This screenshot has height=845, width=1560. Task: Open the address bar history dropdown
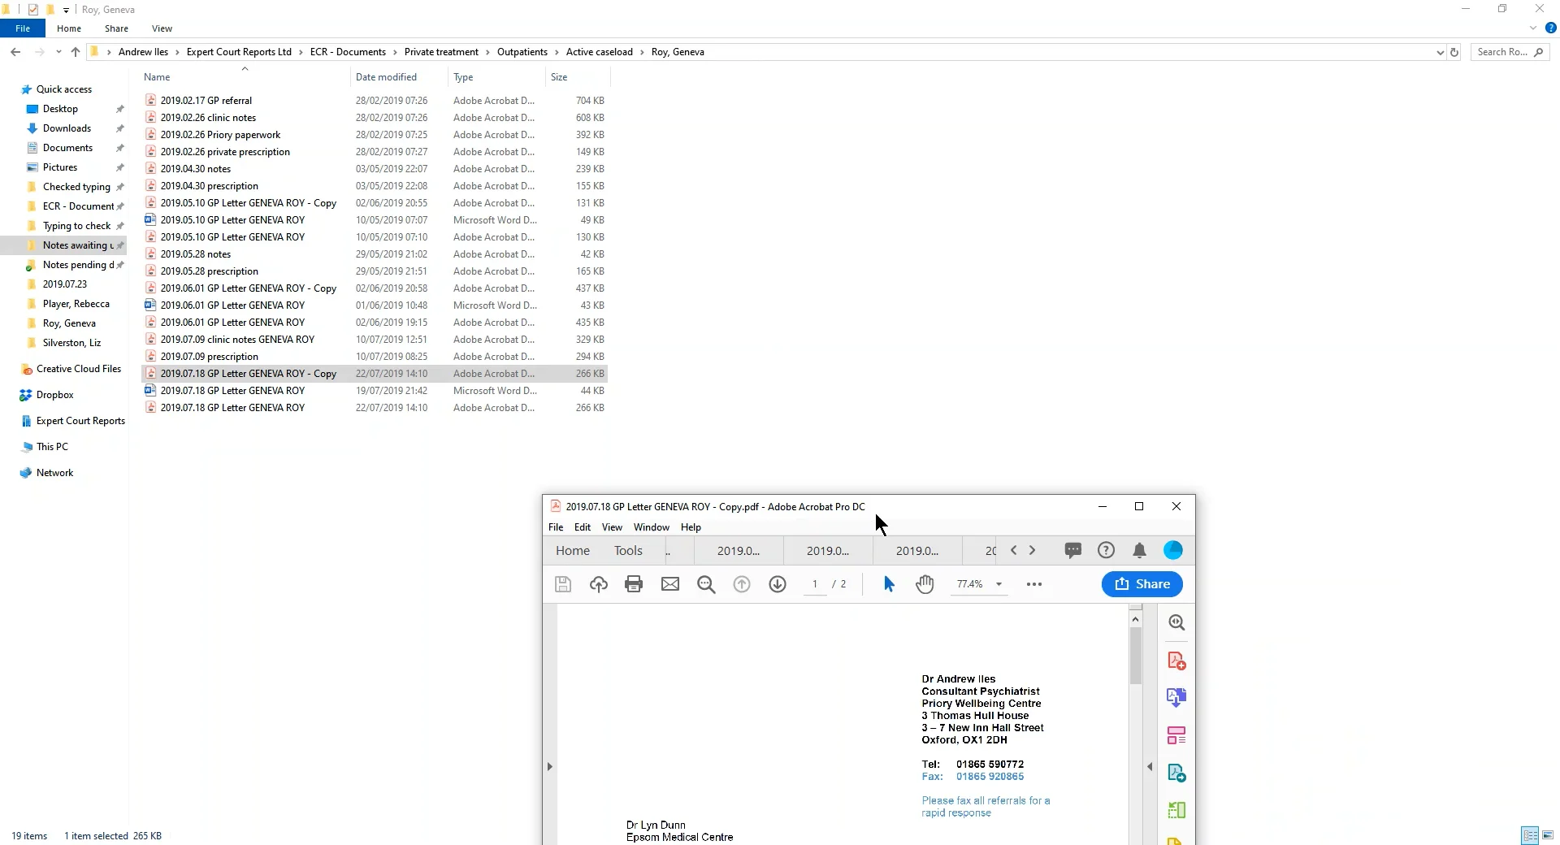coord(1438,51)
